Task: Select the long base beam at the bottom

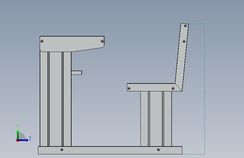Action: point(110,150)
